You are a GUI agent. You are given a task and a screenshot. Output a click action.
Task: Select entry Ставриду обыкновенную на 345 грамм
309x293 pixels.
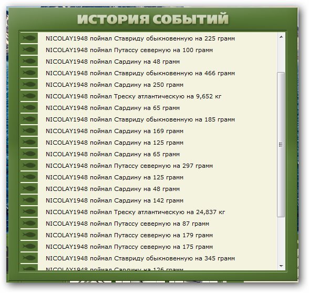pos(140,258)
